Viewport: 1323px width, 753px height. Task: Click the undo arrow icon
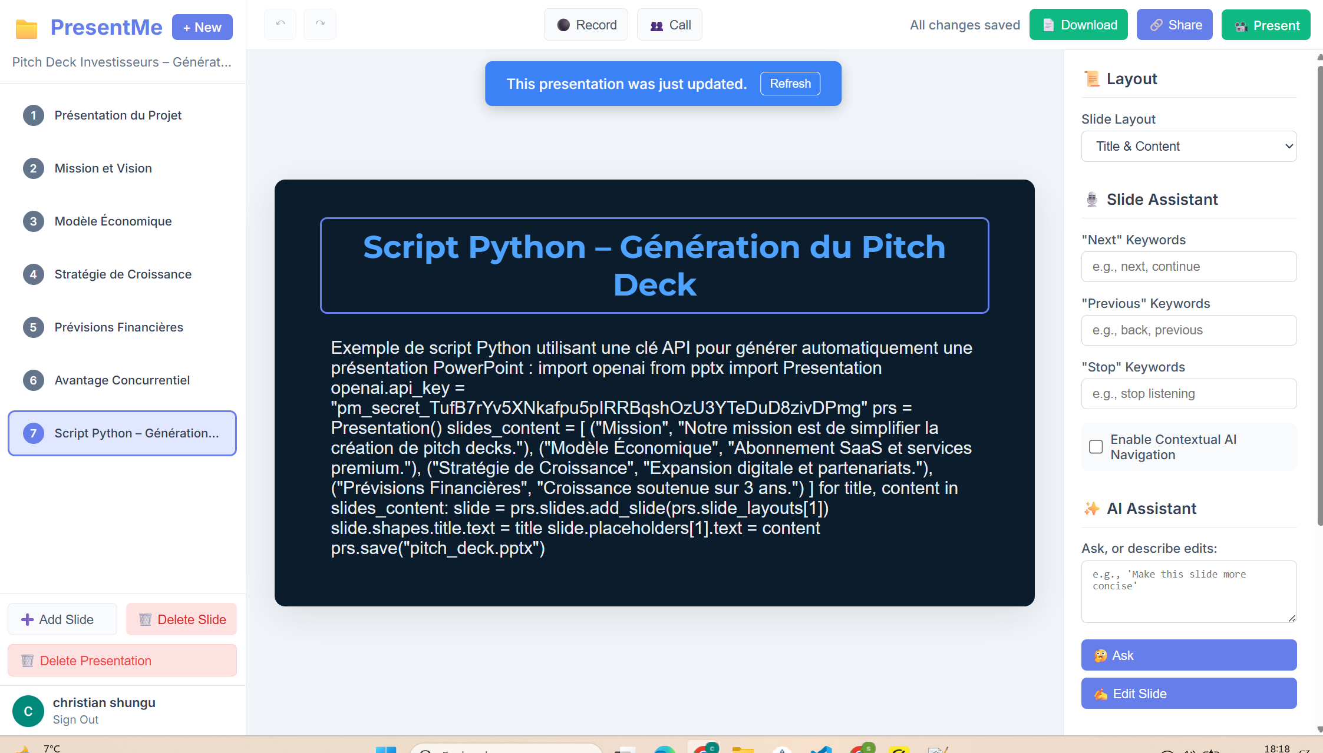coord(280,24)
